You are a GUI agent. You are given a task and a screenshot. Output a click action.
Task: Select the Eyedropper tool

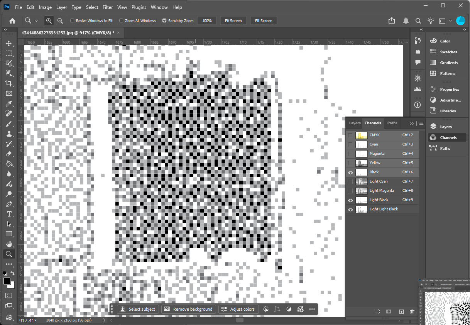click(9, 103)
